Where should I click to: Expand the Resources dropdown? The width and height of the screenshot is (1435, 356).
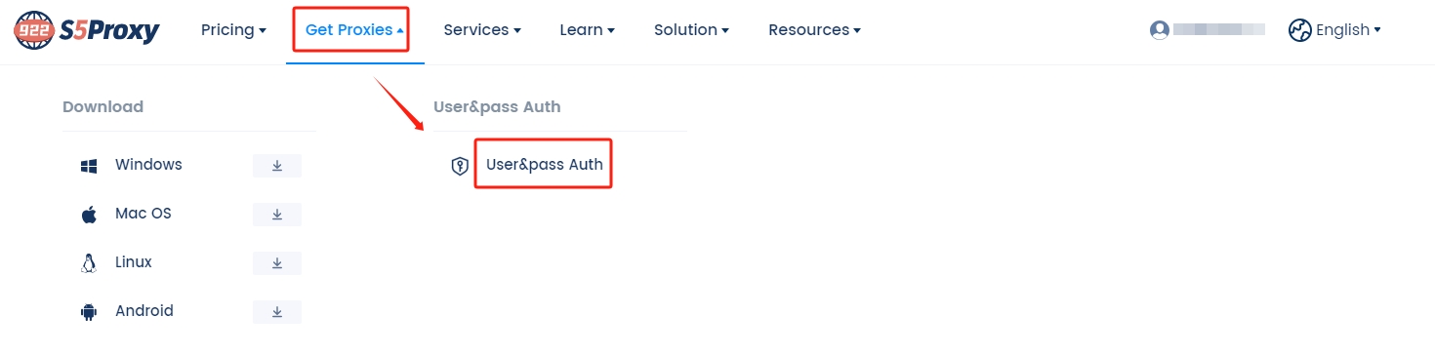pyautogui.click(x=814, y=30)
